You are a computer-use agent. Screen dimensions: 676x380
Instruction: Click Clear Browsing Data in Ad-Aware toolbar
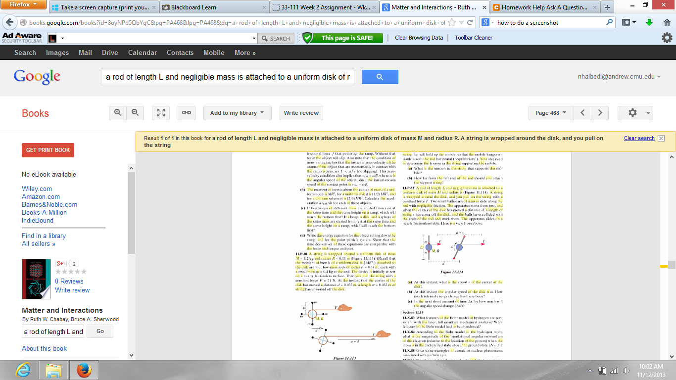(419, 38)
